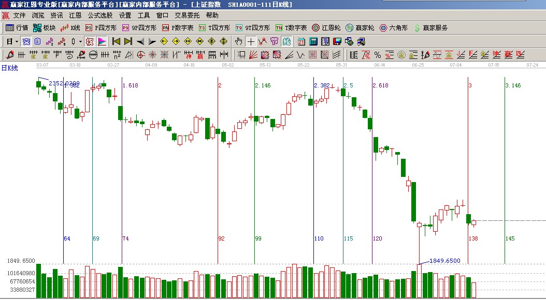Click the hand pan tool icon
Image resolution: width=546 pixels, height=300 pixels.
(x=239, y=41)
